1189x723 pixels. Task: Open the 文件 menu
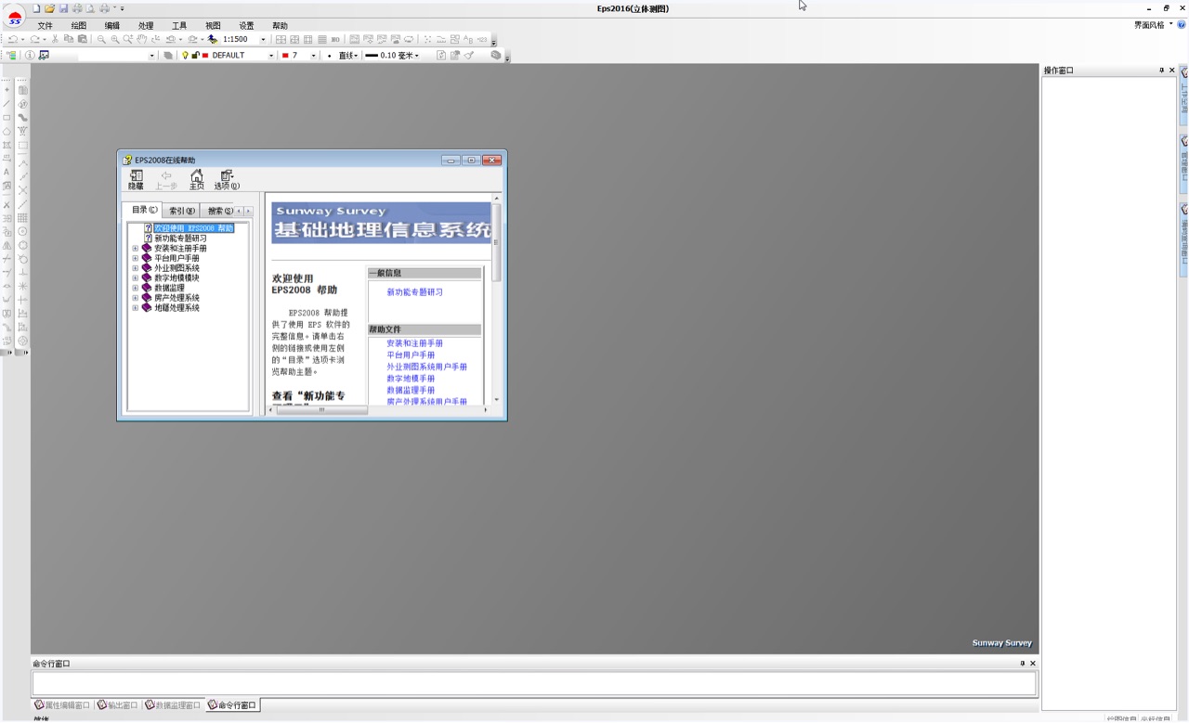point(46,26)
